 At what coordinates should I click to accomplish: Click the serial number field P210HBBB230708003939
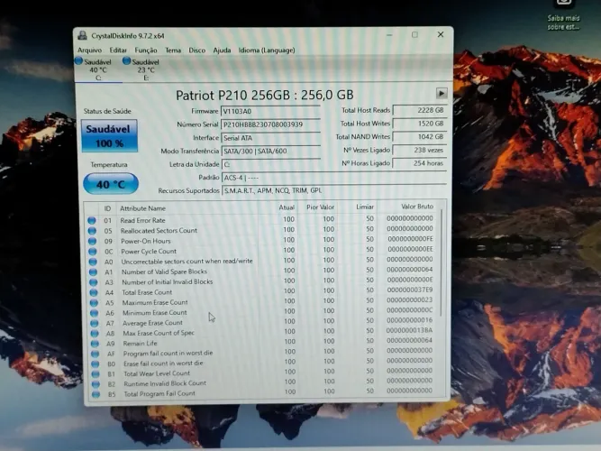click(x=270, y=124)
